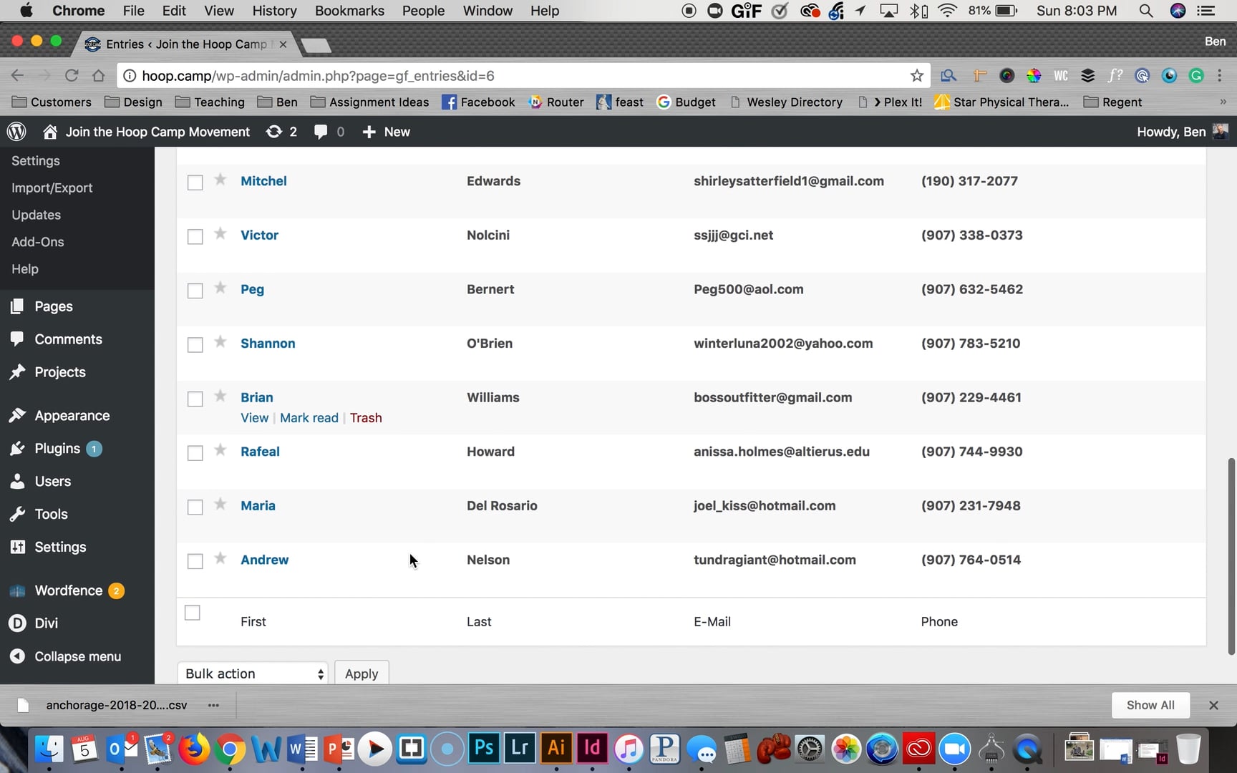Open the Mitchel entry link
The width and height of the screenshot is (1237, 773).
click(263, 181)
